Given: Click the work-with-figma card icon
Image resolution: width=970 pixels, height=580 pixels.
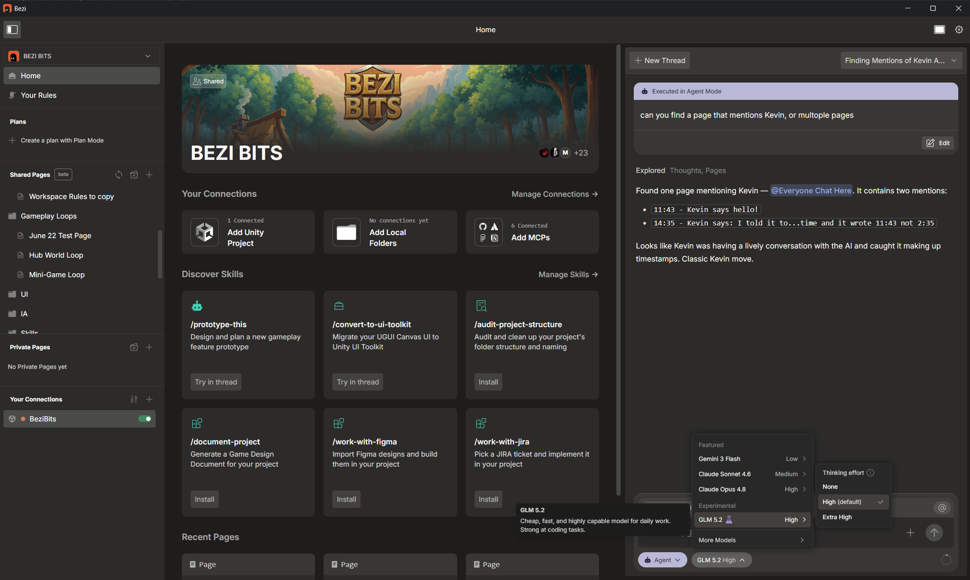Looking at the screenshot, I should pos(339,423).
